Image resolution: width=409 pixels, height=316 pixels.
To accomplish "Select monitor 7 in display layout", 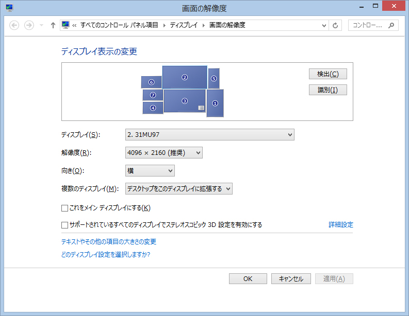I will 153,95.
